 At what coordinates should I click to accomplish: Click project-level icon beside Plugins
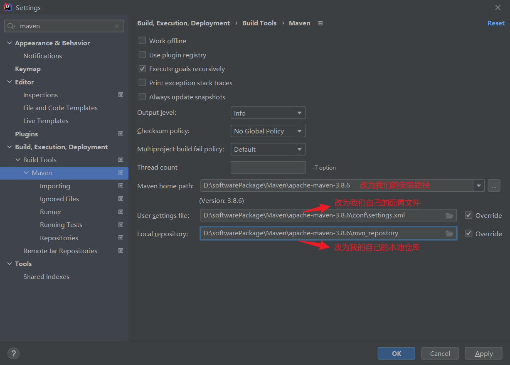pyautogui.click(x=121, y=134)
